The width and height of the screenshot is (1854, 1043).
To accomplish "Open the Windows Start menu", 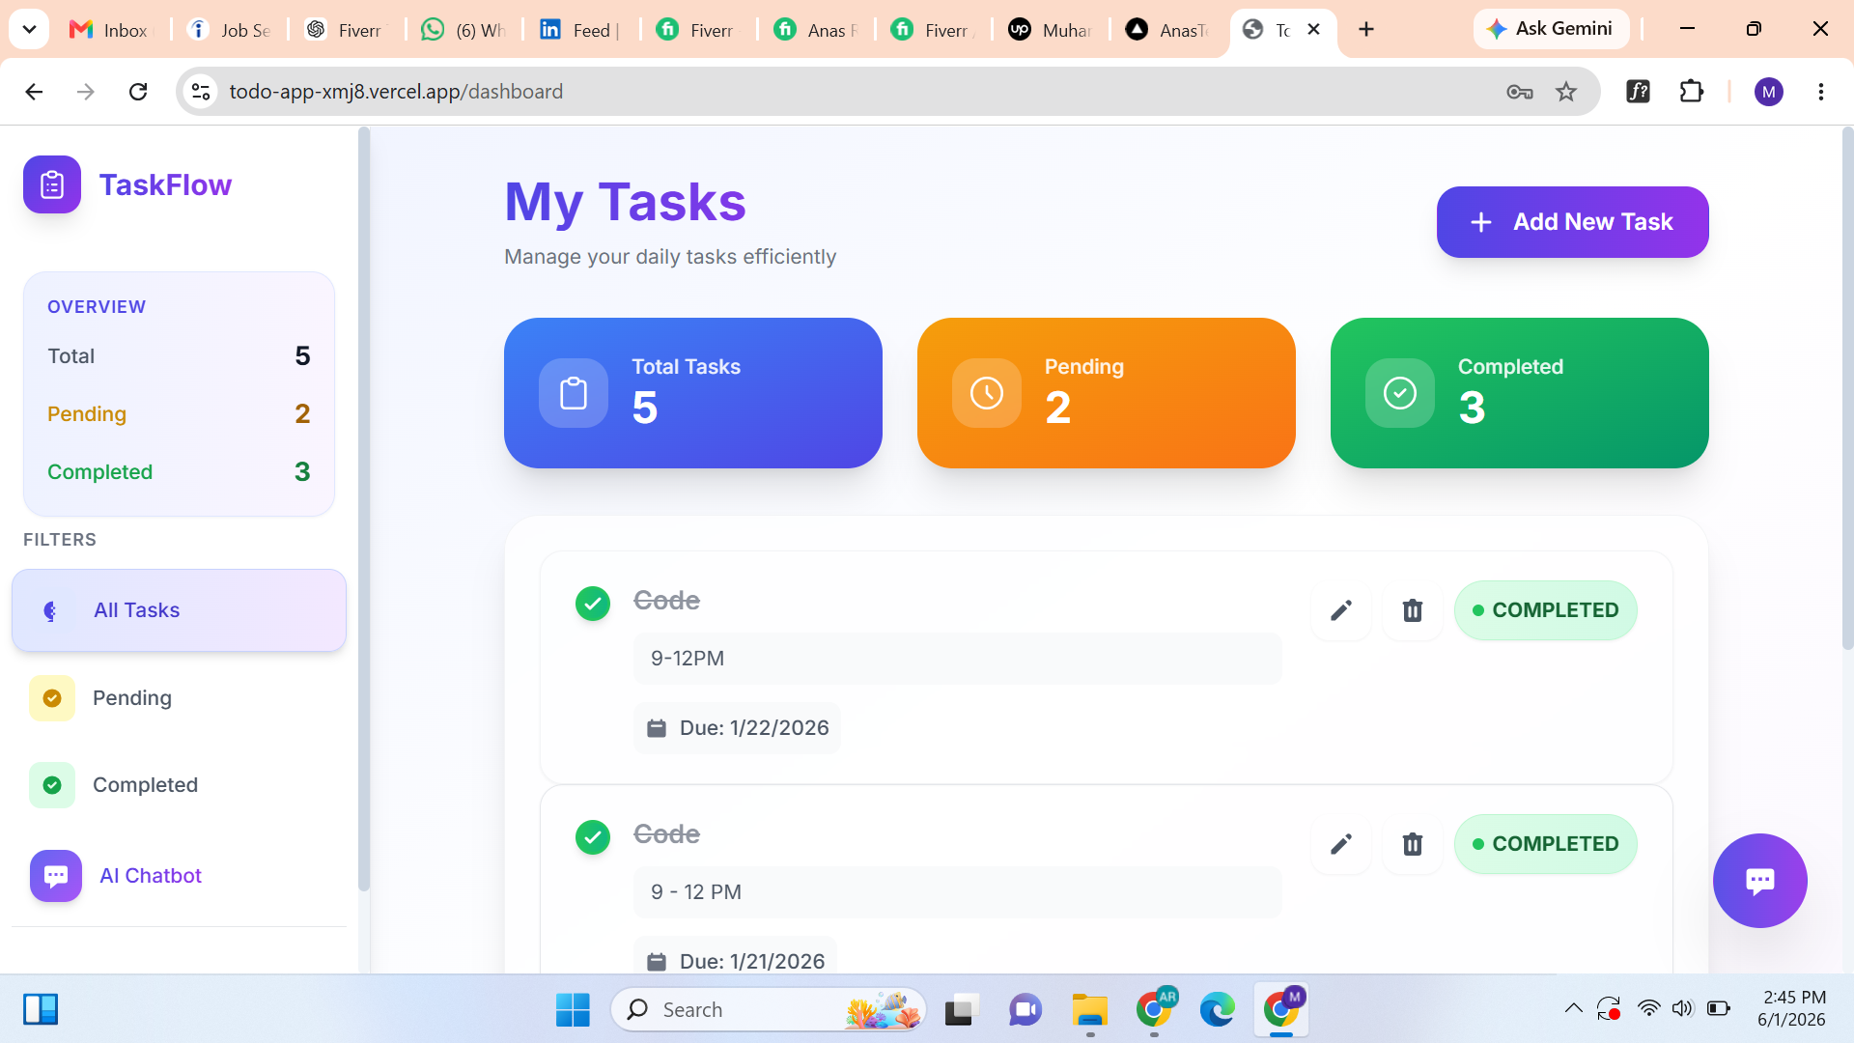I will click(573, 1009).
